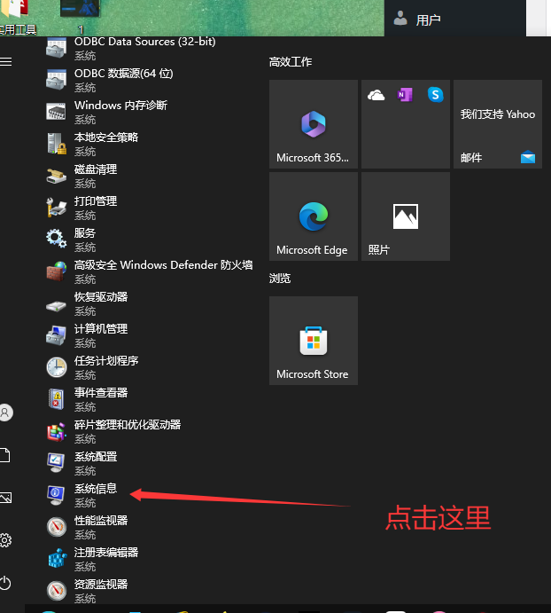Select Computer Management (计算机管理)
This screenshot has width=551, height=613.
click(x=100, y=329)
